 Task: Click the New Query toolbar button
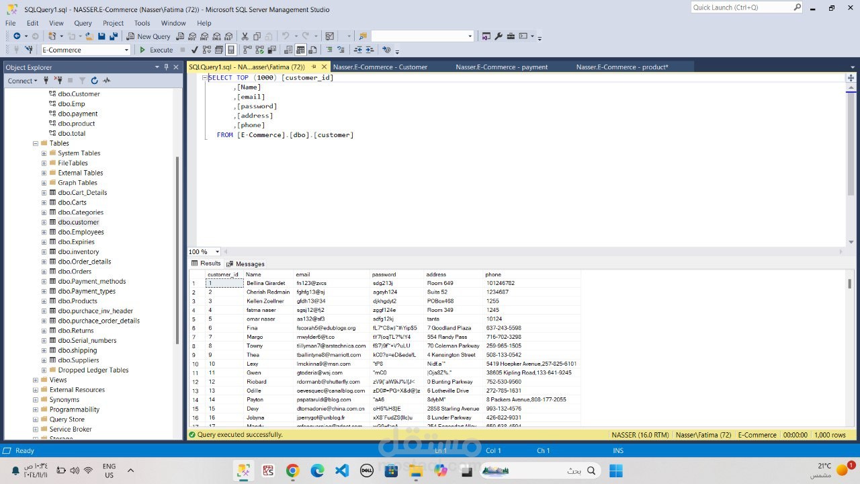pyautogui.click(x=148, y=36)
